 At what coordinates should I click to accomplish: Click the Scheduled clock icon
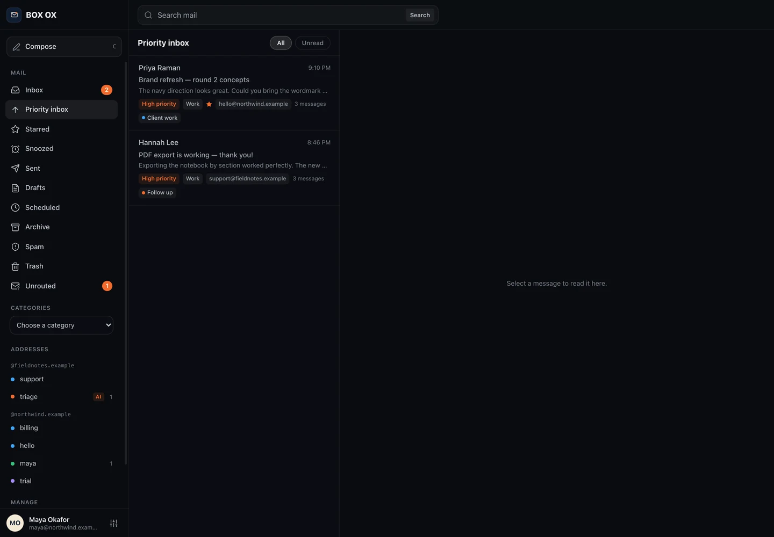(x=16, y=208)
